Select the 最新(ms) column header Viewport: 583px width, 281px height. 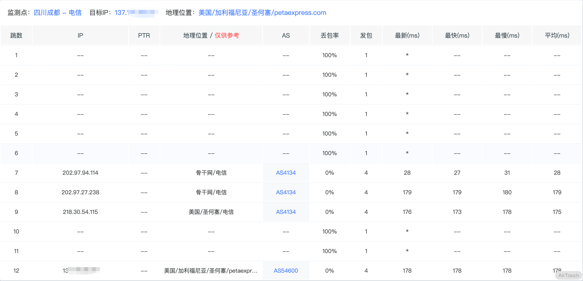pyautogui.click(x=407, y=36)
